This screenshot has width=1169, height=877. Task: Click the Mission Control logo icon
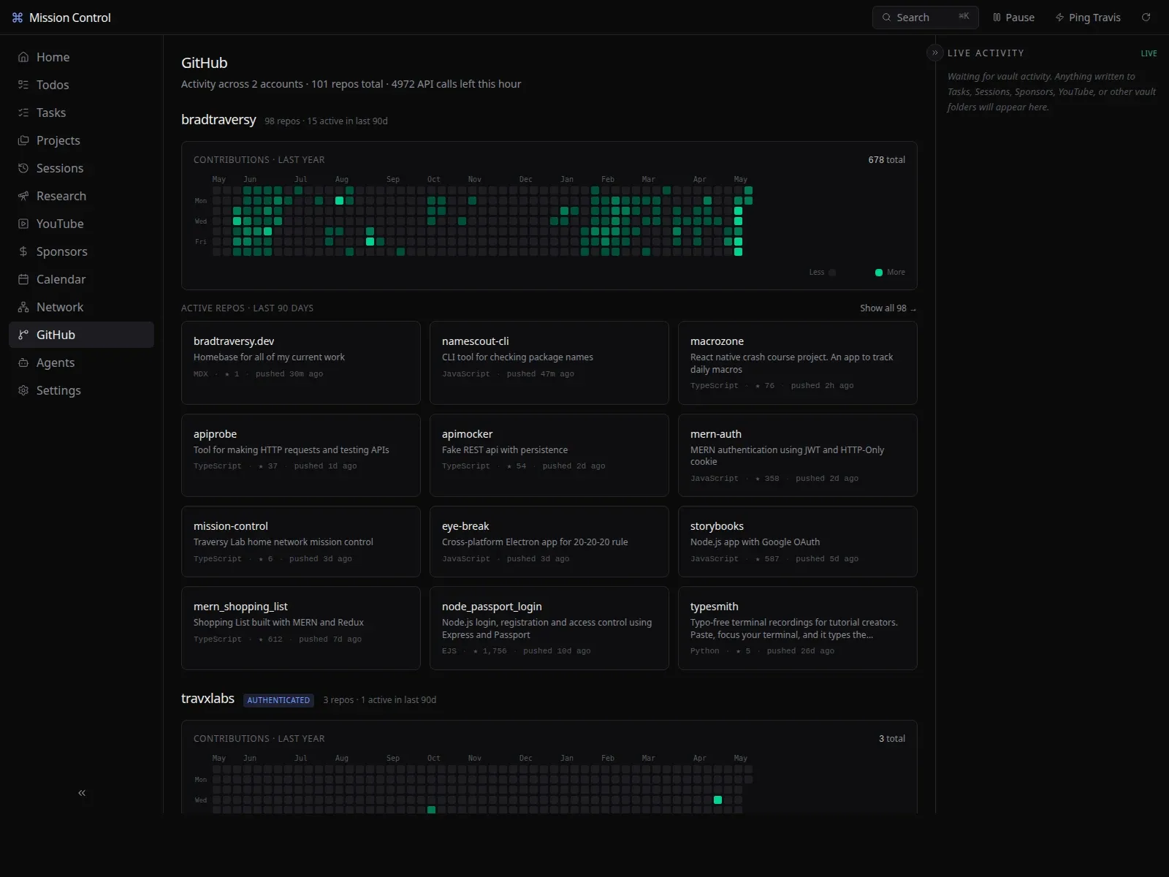18,18
